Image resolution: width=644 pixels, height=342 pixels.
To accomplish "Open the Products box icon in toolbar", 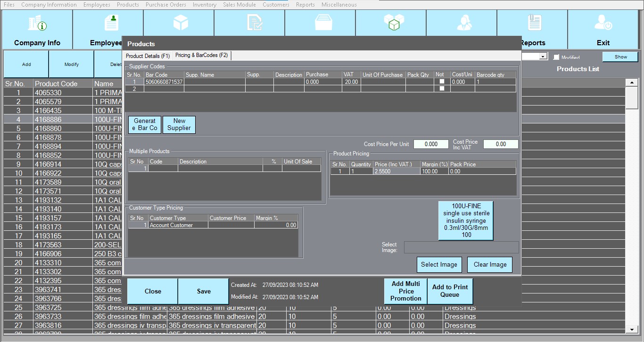I will (x=181, y=23).
